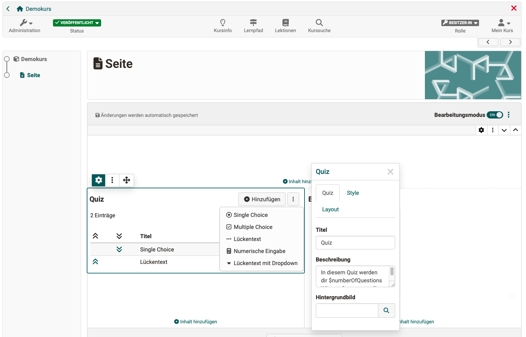Image resolution: width=526 pixels, height=337 pixels.
Task: Click the Quiz element settings gear
Action: (x=99, y=180)
